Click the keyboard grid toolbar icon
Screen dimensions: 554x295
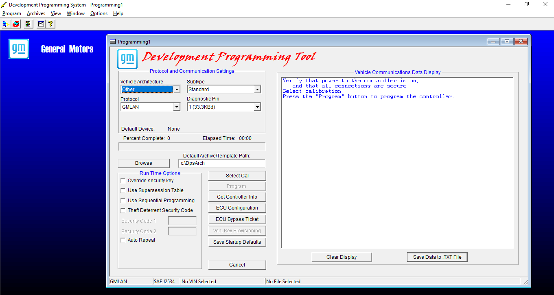(x=41, y=24)
